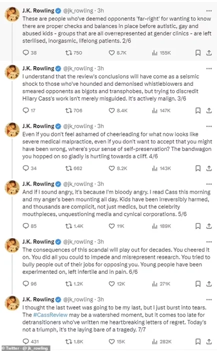Retweet the 5/6 tweet with 1.4K retweets
Viewport: 217px width, 351px height.
(x=74, y=226)
